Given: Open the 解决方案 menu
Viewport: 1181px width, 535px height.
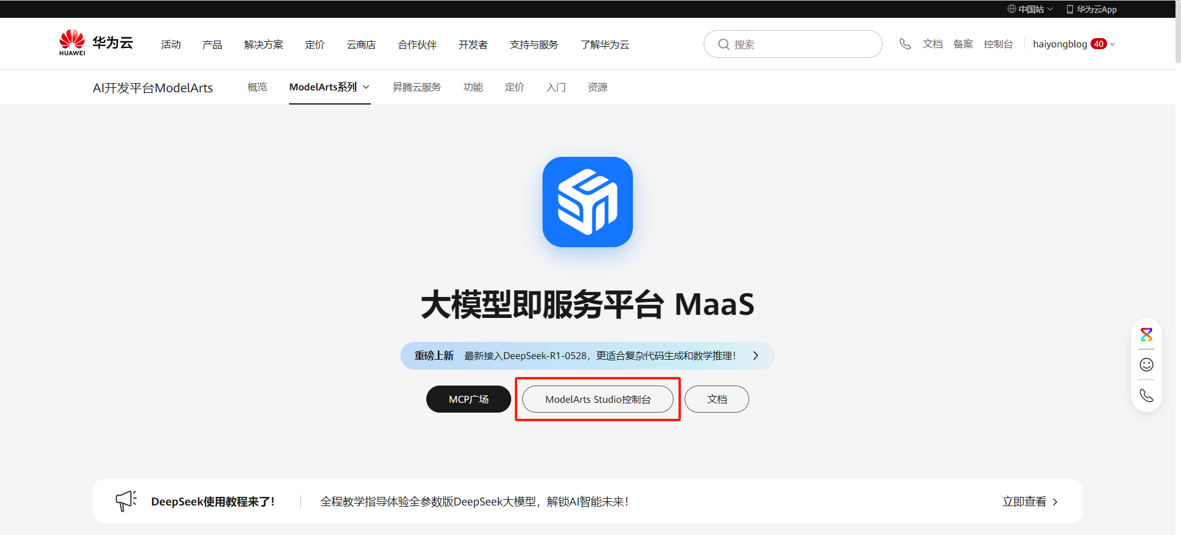Looking at the screenshot, I should coord(264,44).
